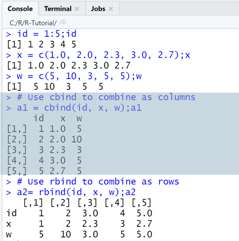Viewport: 239px width, 241px height.
Task: Click the '[,1] [,2] [,3] [,4] [,5]' header row
Action: tap(87, 203)
